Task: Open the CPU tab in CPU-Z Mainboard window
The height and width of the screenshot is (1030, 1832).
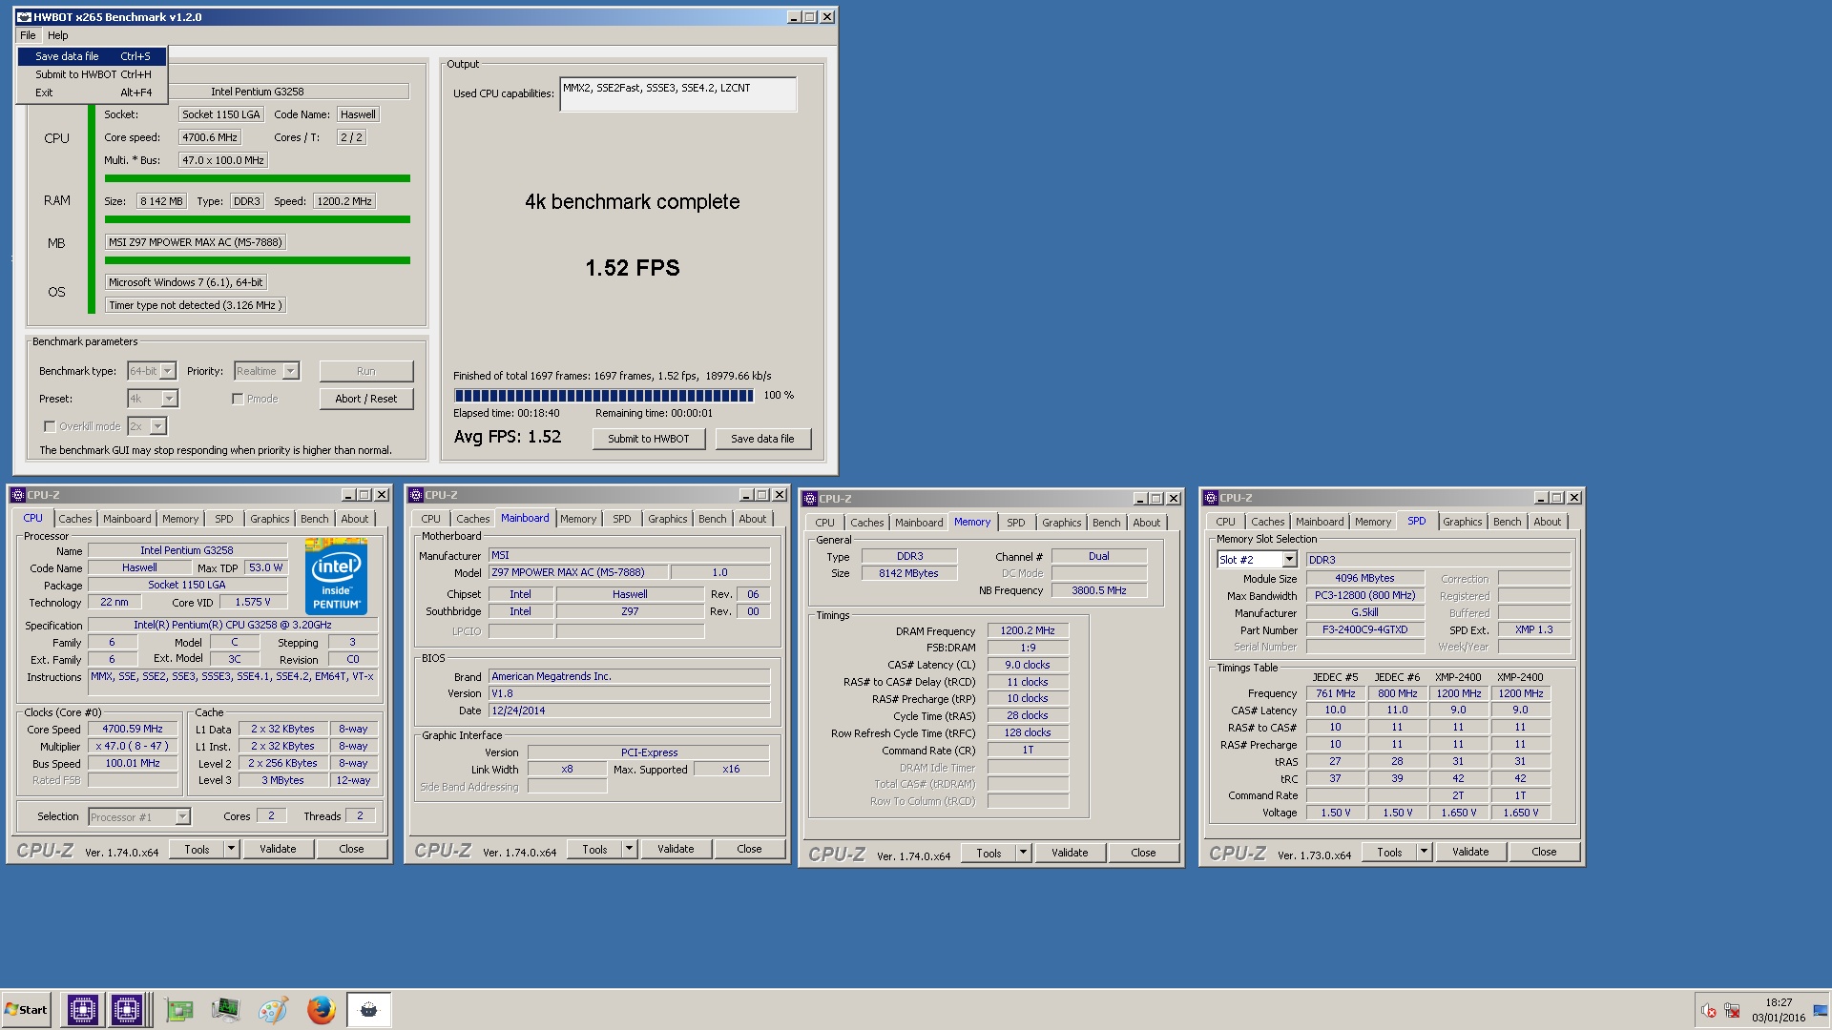Action: (430, 519)
